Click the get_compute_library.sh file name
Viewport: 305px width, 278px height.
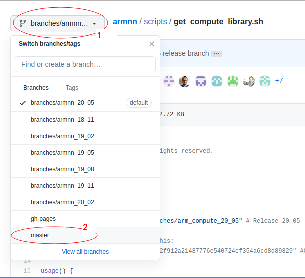(x=218, y=22)
